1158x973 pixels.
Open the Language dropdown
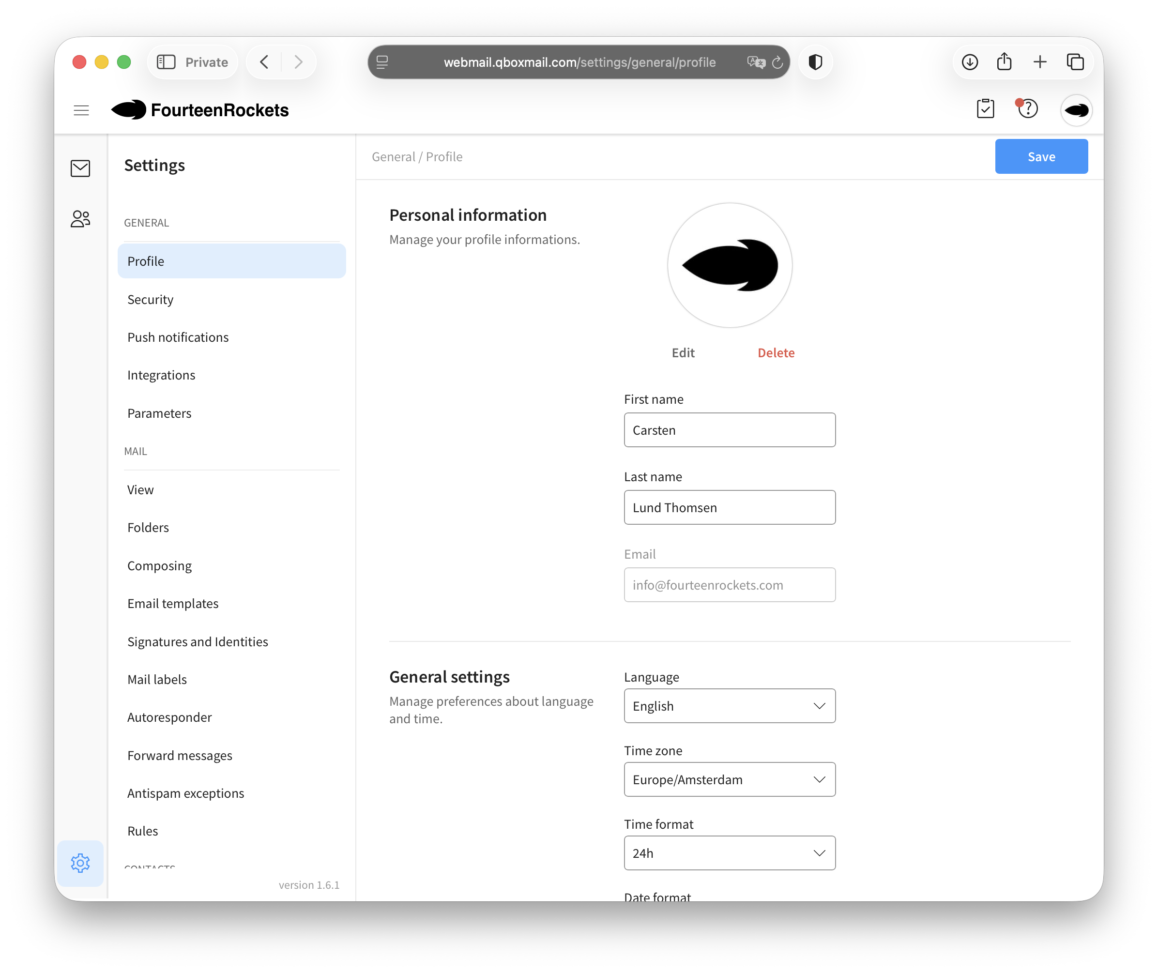730,705
